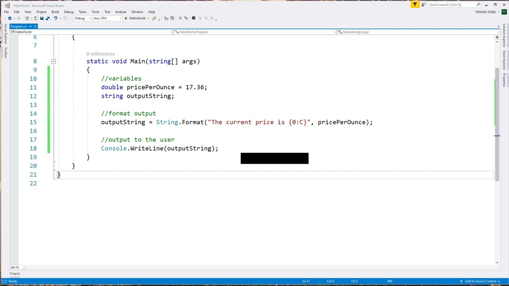Open the Team Explorer side tab
Image resolution: width=509 pixels, height=286 pixels.
pos(504,60)
